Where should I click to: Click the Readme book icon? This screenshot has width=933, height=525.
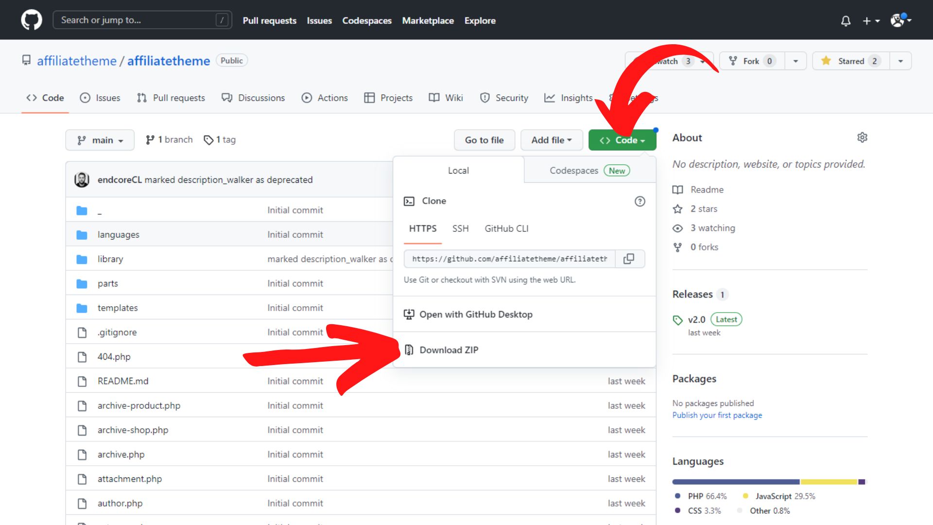677,190
